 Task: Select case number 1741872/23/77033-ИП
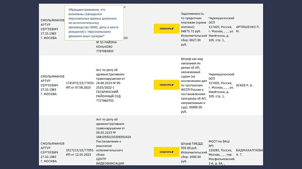click(x=80, y=85)
